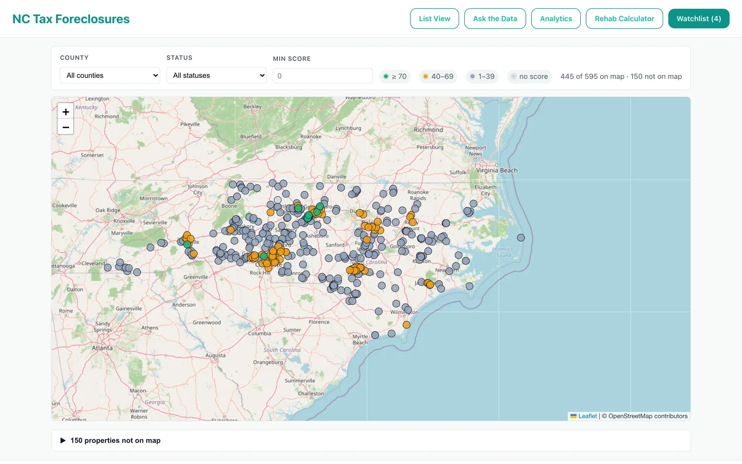
Task: Go to Analytics
Action: [x=556, y=19]
